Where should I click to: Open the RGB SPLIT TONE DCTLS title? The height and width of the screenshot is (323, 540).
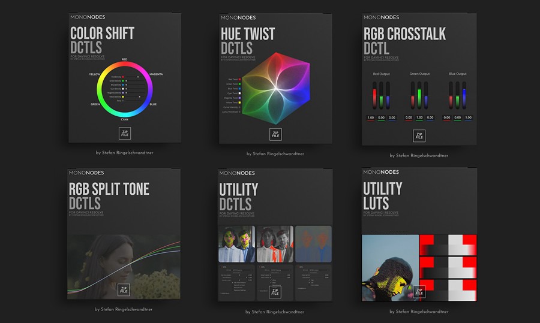pyautogui.click(x=109, y=196)
